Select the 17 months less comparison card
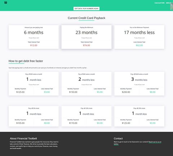Image resolution: width=173 pixels, height=156 pixels. (139, 37)
